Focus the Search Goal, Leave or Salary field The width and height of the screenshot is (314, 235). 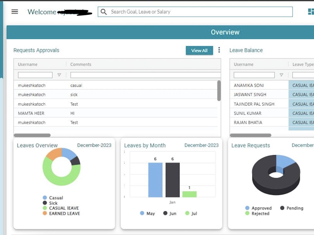195,12
